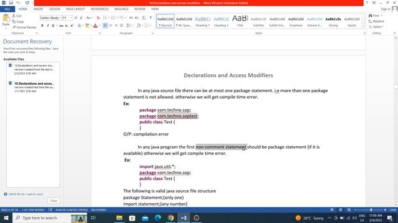Open the FILE tab
Viewport: 398px width, 223px height.
point(7,9)
